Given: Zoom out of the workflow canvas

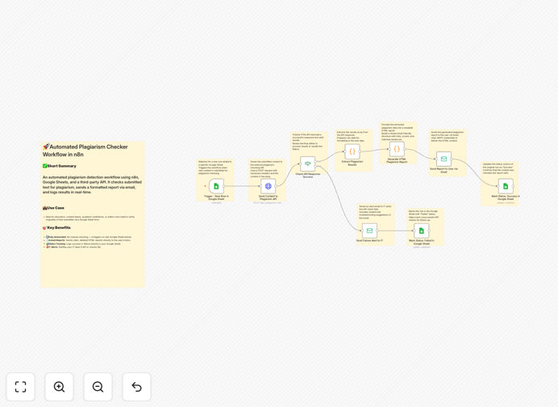Looking at the screenshot, I should 98,387.
